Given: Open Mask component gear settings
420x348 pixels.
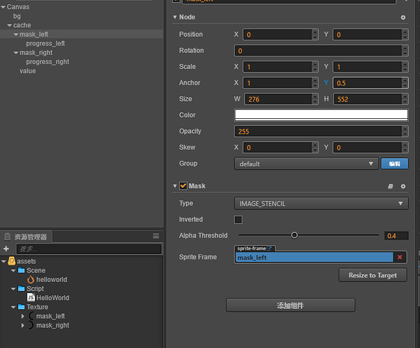Looking at the screenshot, I should (403, 187).
